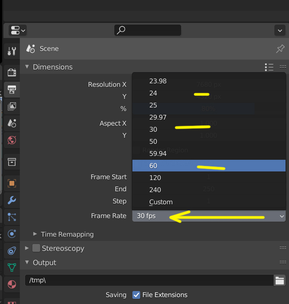Enable the Stereoscopy checkbox
The image size is (289, 304).
click(x=36, y=248)
